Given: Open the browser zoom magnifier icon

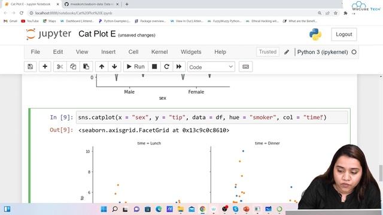Looking at the screenshot, I should tap(320, 13).
